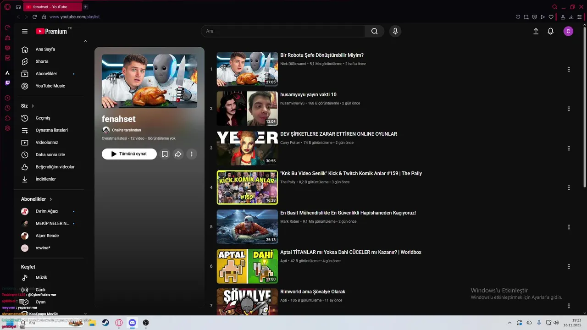
Task: Click the address bar URL youtube.com/playlist
Action: click(74, 17)
